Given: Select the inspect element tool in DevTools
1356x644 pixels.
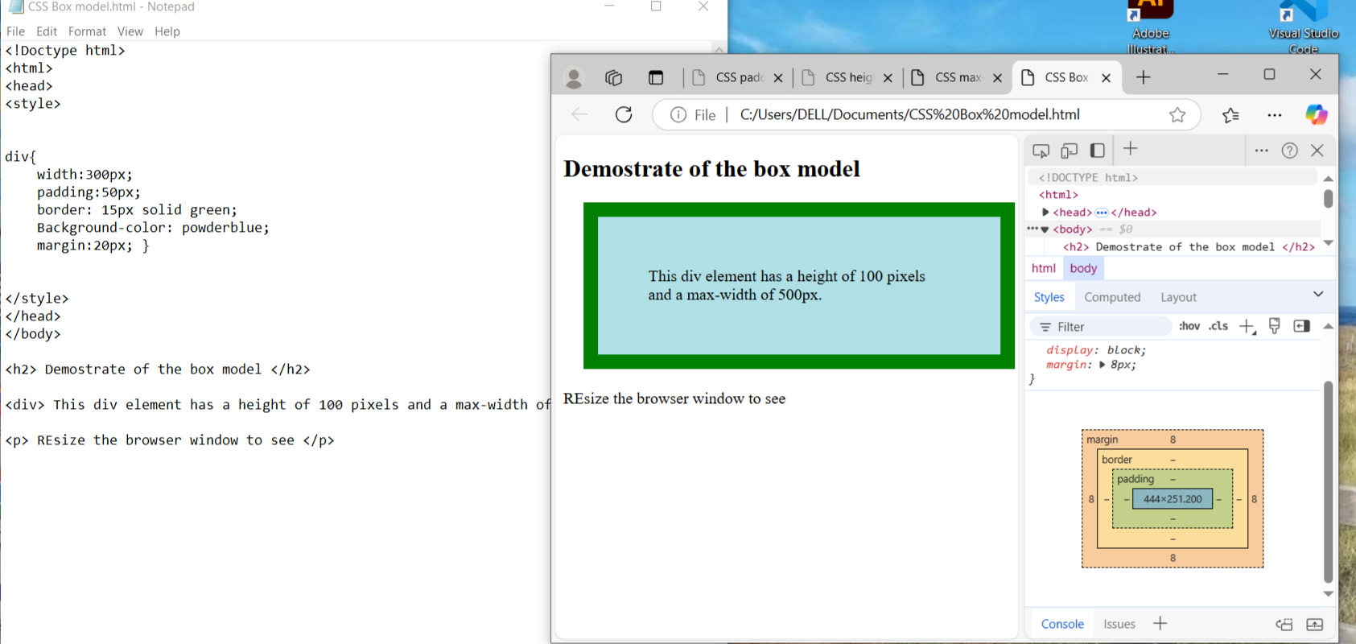Looking at the screenshot, I should pyautogui.click(x=1041, y=151).
